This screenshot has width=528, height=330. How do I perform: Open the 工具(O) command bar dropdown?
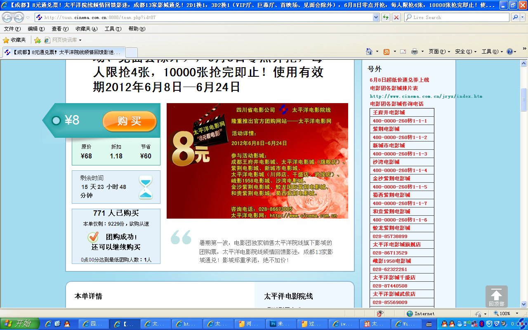click(x=492, y=52)
